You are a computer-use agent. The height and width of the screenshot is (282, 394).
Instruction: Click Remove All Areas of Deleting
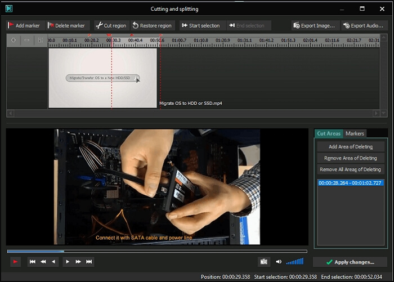click(x=350, y=169)
